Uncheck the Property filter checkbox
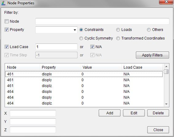This screenshot has width=174, height=137. coord(6,29)
